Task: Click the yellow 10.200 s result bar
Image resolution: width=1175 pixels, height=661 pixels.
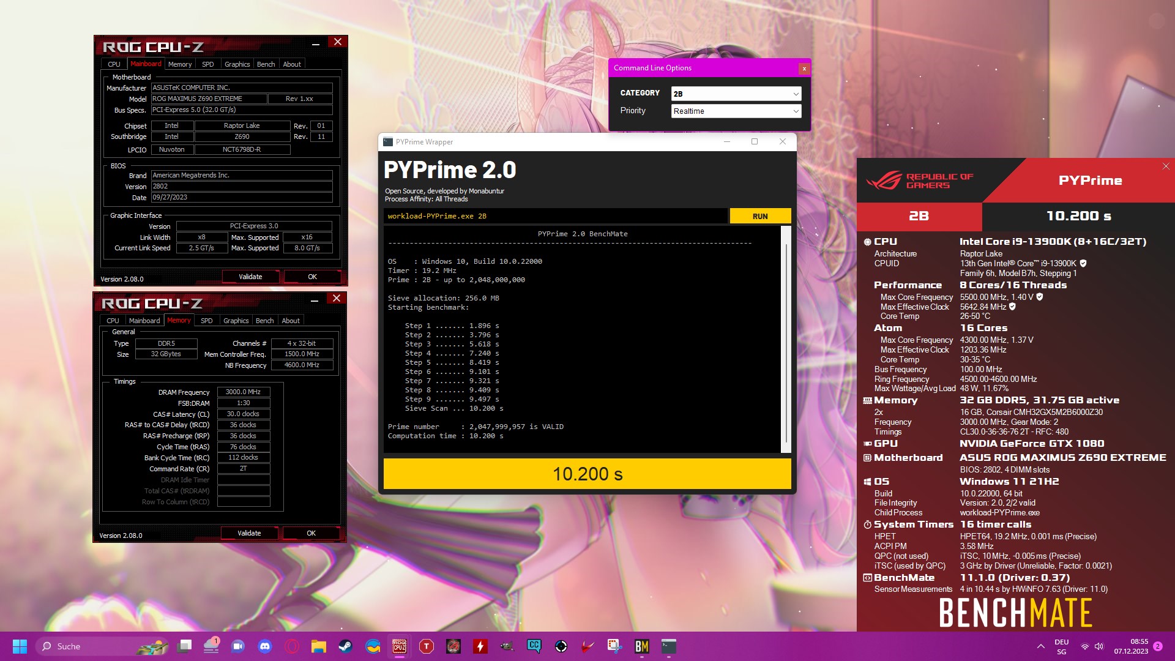Action: pyautogui.click(x=587, y=474)
